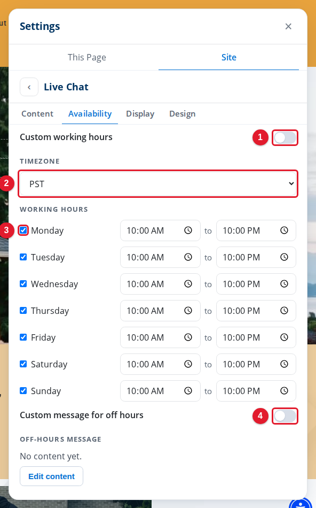Go back from Live Chat settings
This screenshot has width=316, height=508.
(29, 87)
